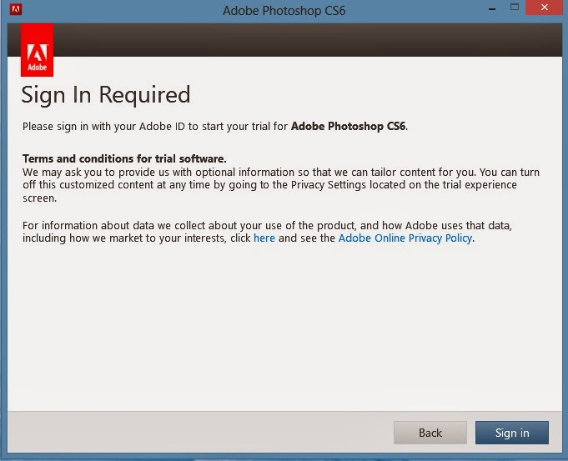Click the "We may ask you to provide" paragraph
Image resolution: width=568 pixels, height=461 pixels.
click(x=250, y=173)
